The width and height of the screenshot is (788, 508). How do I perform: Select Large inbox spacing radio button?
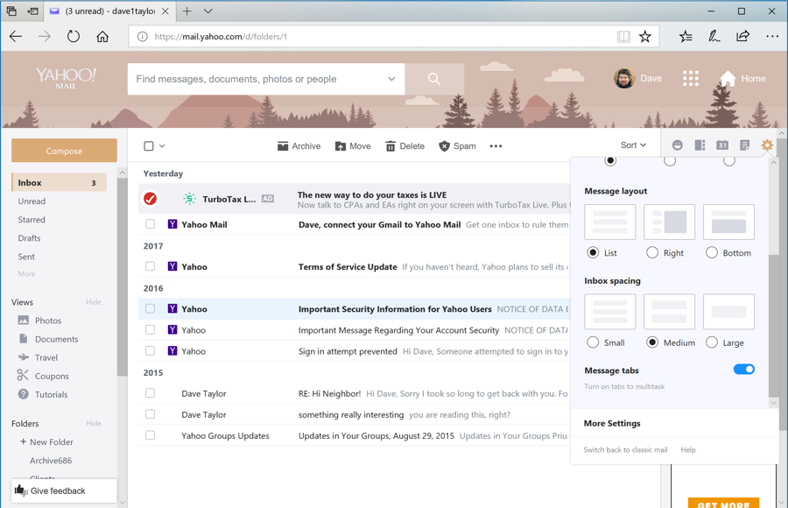tap(712, 342)
